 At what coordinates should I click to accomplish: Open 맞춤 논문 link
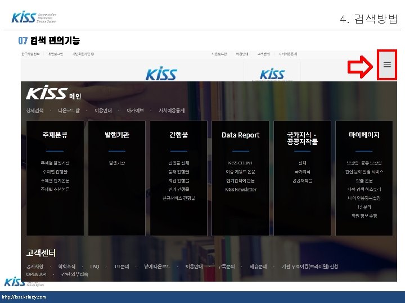pyautogui.click(x=364, y=181)
